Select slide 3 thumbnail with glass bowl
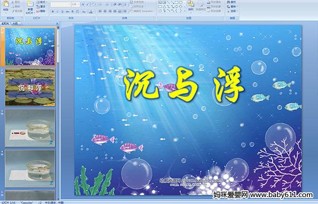 [30, 128]
